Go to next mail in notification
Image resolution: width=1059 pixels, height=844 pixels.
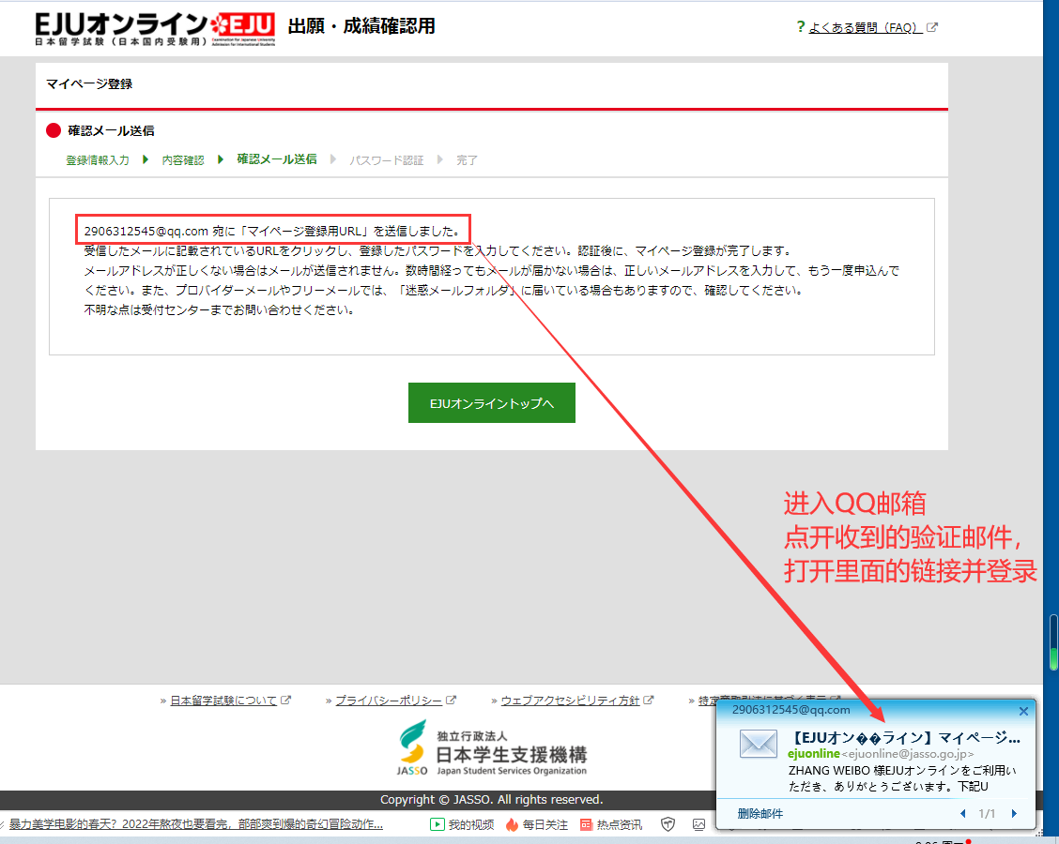click(x=1014, y=814)
